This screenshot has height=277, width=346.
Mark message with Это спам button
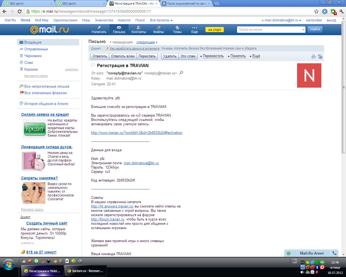[188, 56]
